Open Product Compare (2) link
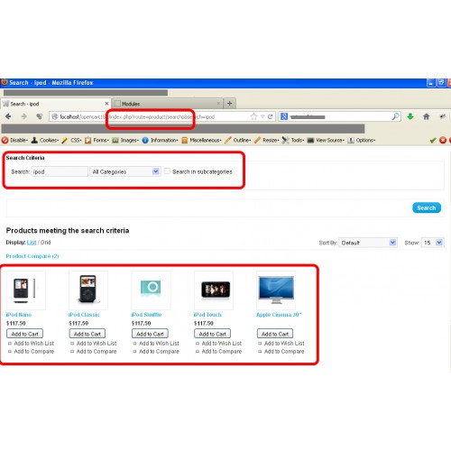The image size is (451, 451). (32, 256)
